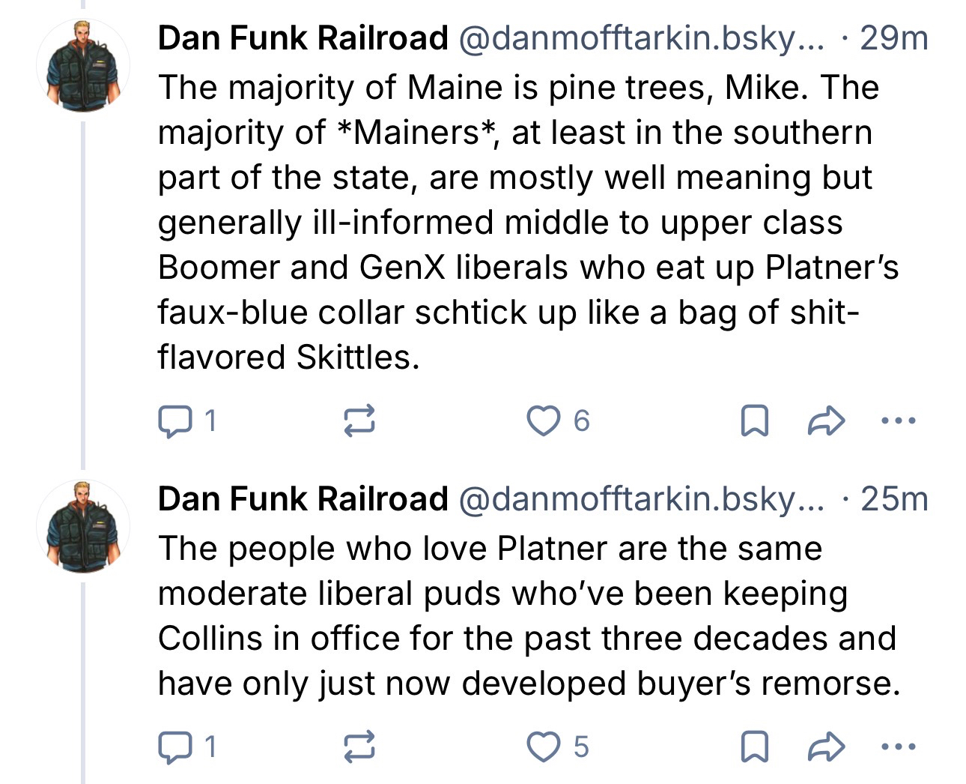Open more options on the 25m post

tap(898, 747)
